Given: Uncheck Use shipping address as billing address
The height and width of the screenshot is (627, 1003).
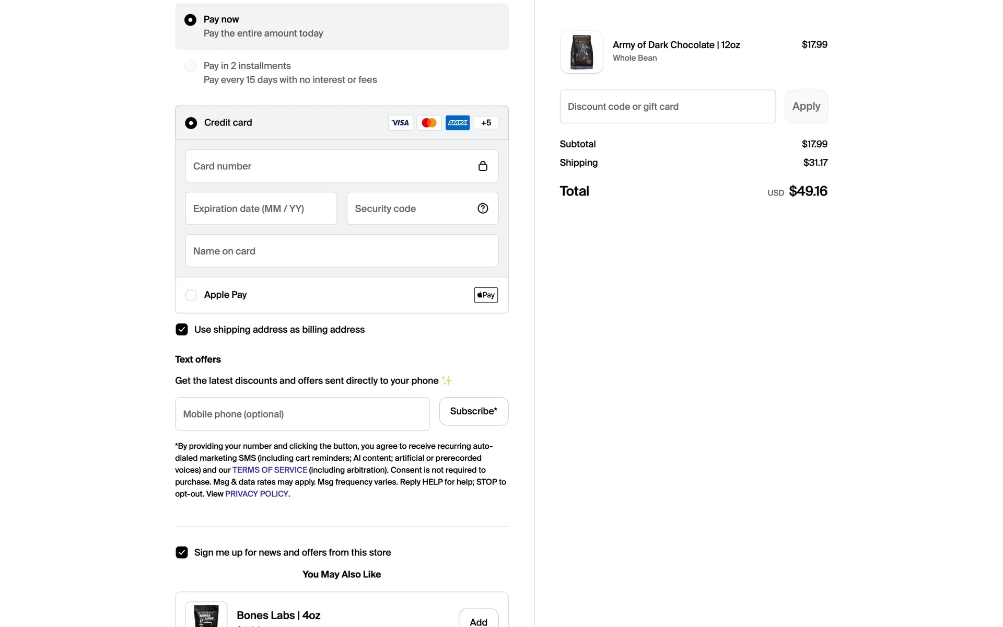Looking at the screenshot, I should pos(182,330).
